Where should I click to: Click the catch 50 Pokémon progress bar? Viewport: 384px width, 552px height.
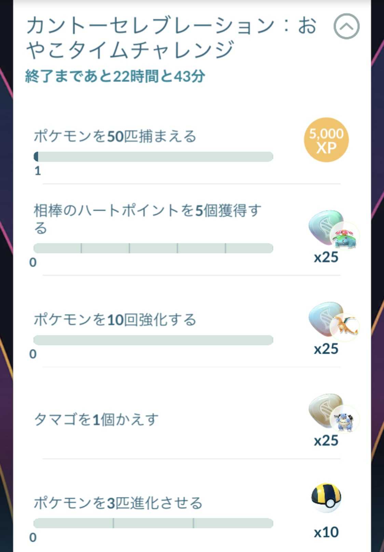point(153,157)
